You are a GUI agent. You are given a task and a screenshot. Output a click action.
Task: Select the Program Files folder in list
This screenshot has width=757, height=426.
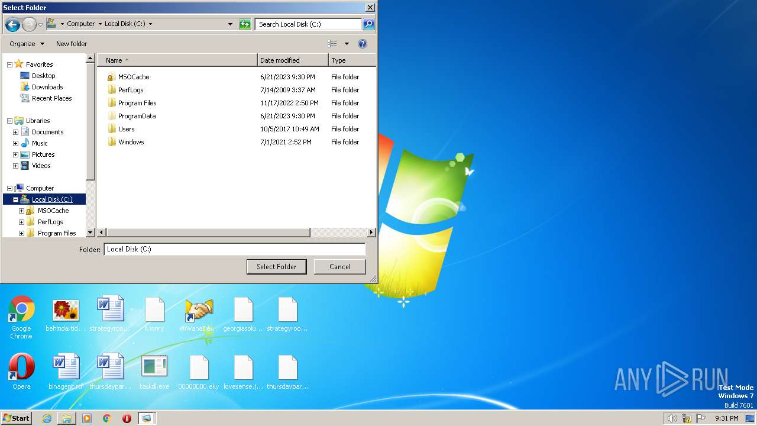(137, 103)
